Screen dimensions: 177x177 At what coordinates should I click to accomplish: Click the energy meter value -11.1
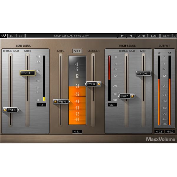(77, 132)
